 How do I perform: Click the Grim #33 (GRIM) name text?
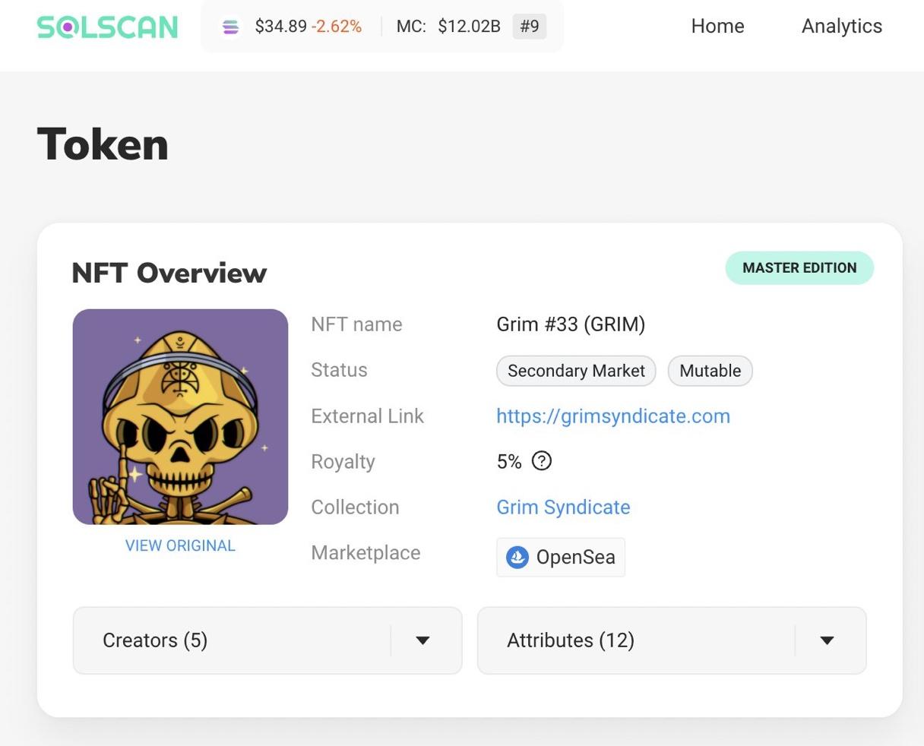pos(571,324)
